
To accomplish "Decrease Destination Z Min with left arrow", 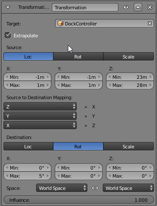I will pos(109,168).
